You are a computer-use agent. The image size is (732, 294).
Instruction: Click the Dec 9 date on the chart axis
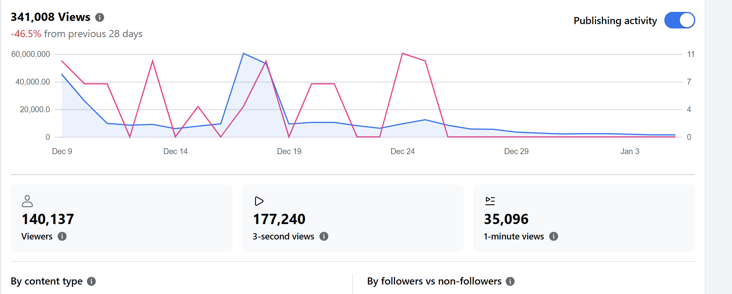[x=62, y=151]
